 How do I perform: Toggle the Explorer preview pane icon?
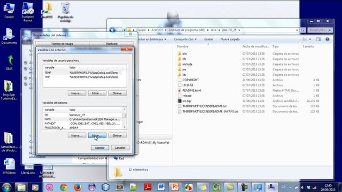click(318, 39)
